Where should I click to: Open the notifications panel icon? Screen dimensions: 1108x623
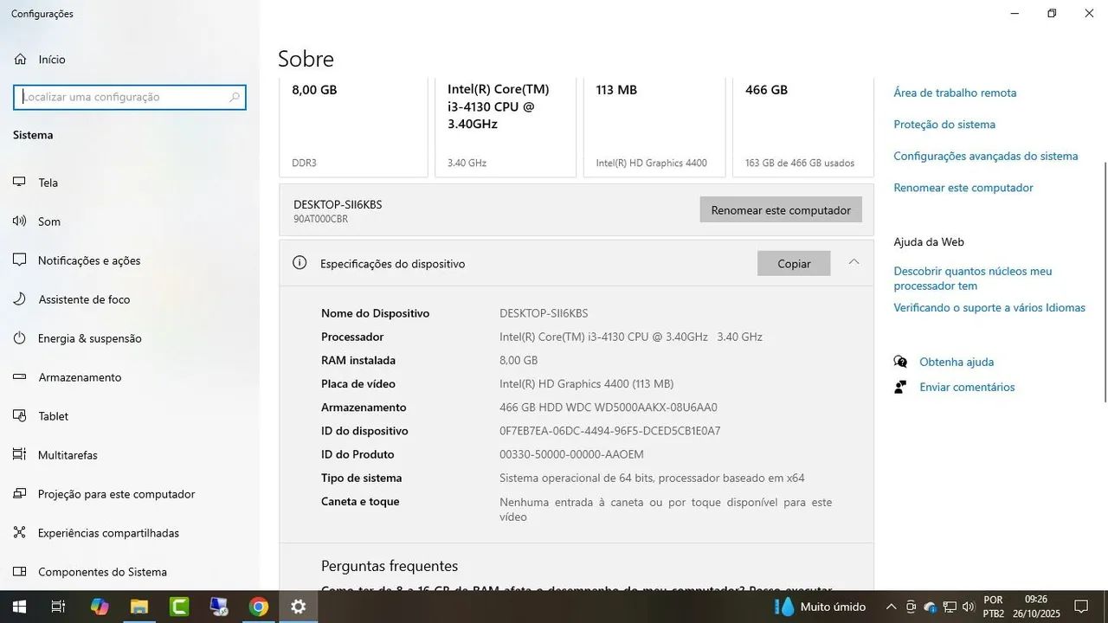[x=1081, y=607]
